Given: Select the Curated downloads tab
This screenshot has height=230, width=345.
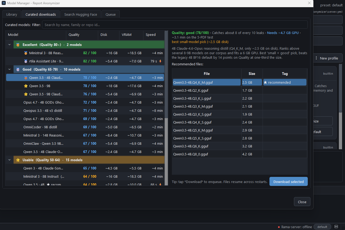Looking at the screenshot, I should pos(41,14).
